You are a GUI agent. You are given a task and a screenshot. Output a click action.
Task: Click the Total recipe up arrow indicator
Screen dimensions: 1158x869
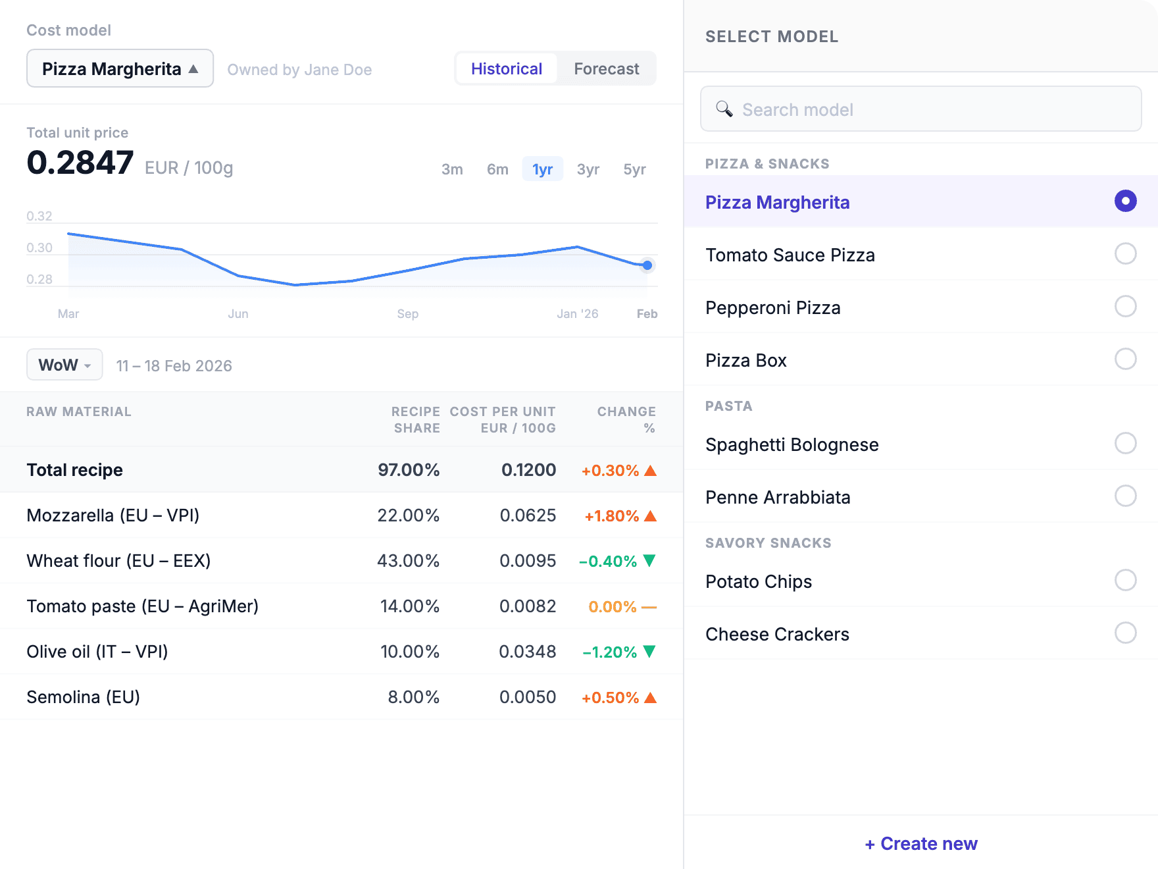(x=650, y=470)
